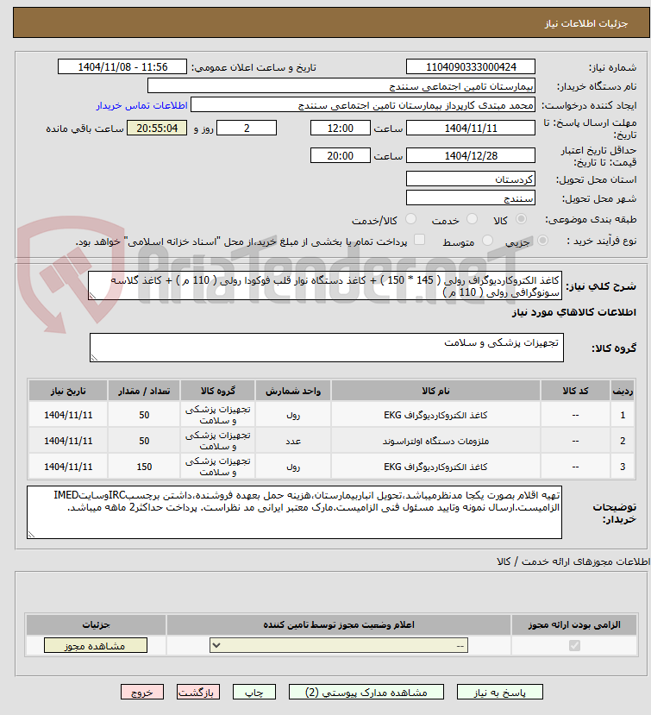The image size is (651, 715).
Task: Click the announcement date field 1404/11/08 - 11:56
Action: pos(122,67)
